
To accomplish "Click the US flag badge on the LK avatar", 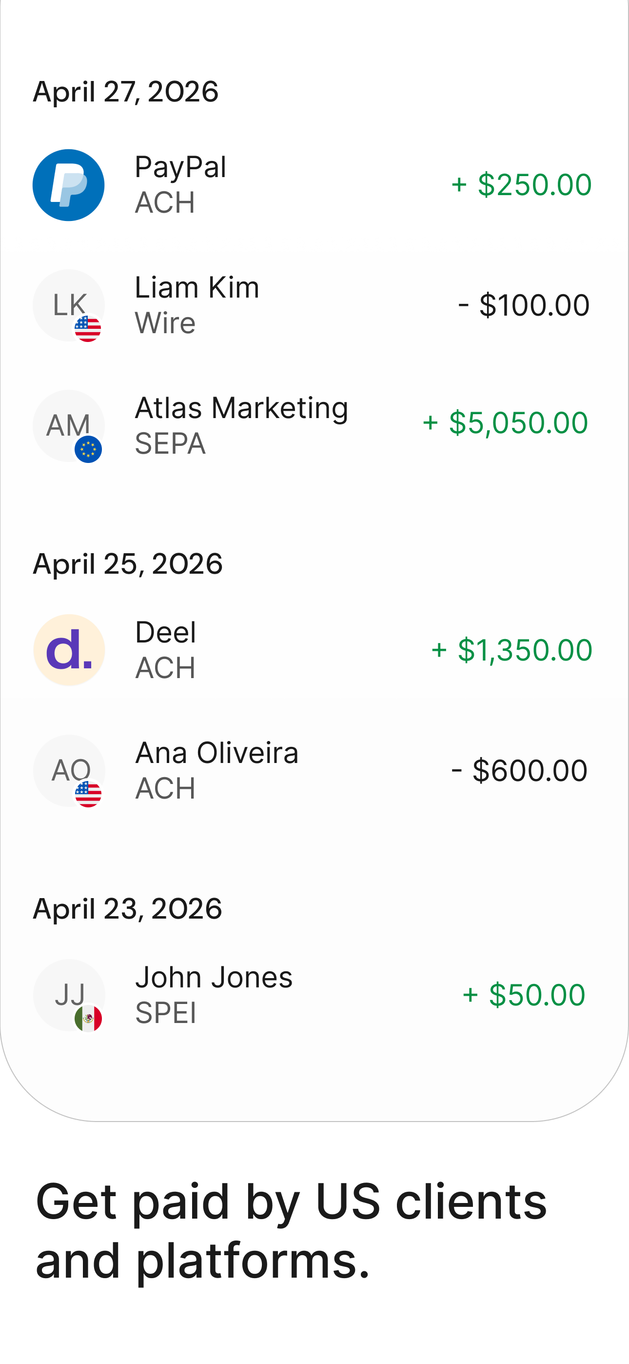I will tap(88, 329).
